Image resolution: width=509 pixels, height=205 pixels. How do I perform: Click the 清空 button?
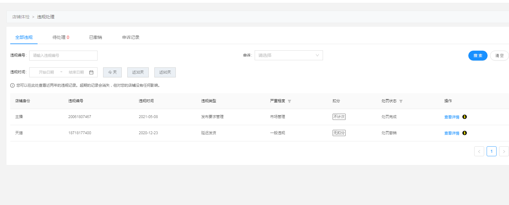coord(499,56)
